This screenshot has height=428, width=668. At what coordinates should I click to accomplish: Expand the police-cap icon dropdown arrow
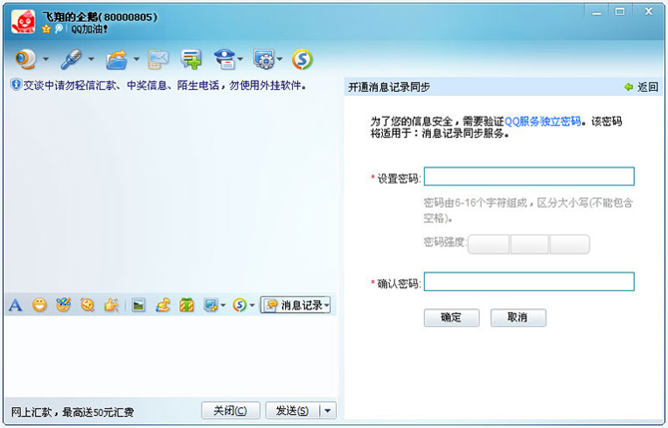pos(240,59)
